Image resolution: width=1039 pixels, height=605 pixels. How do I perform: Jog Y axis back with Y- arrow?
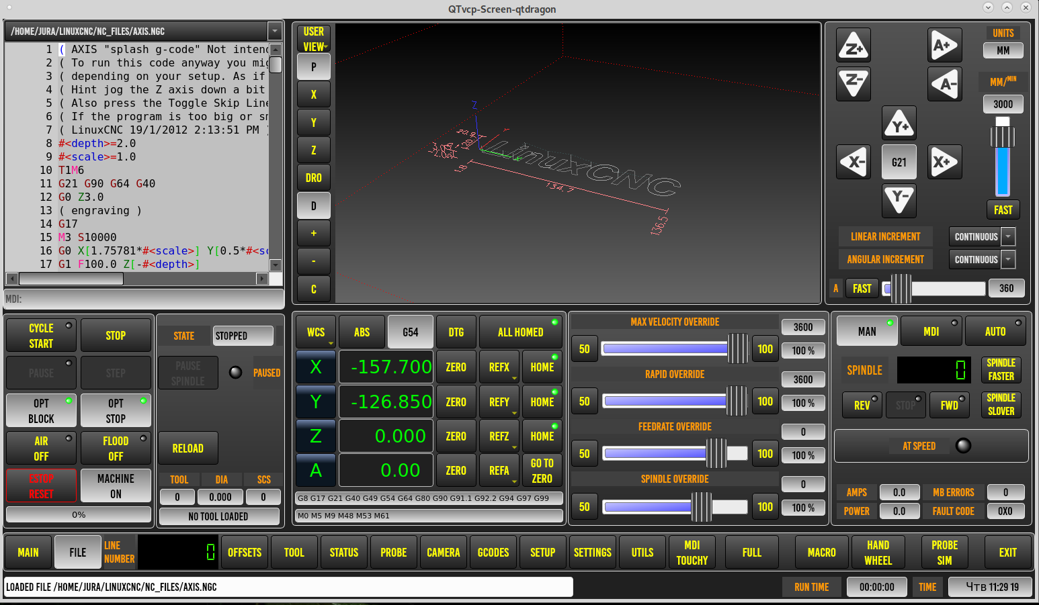[899, 200]
